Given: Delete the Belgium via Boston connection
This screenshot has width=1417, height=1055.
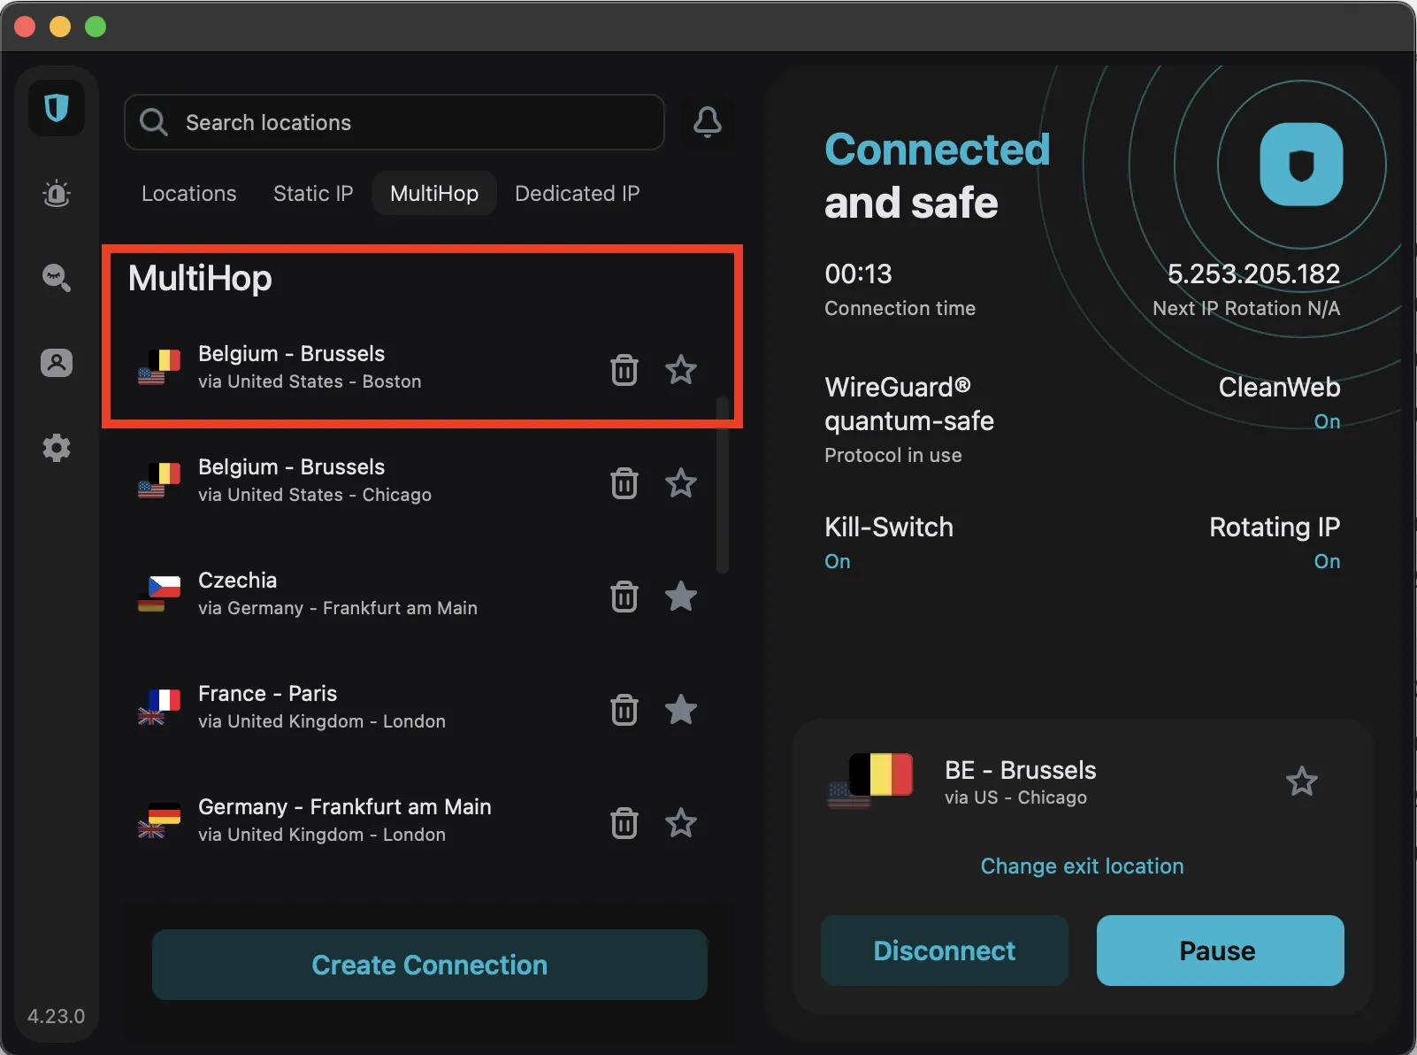Looking at the screenshot, I should (x=624, y=370).
